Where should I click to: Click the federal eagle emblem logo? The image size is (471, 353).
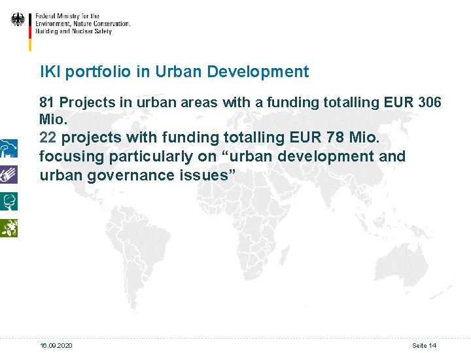(x=18, y=20)
